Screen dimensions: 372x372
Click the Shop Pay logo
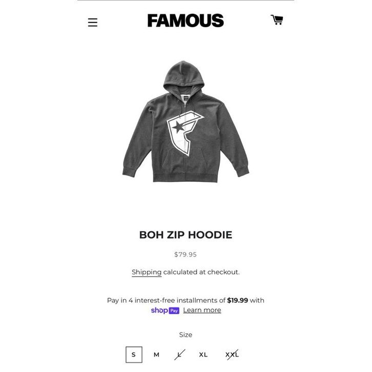[165, 311]
